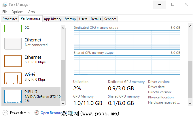Select the GPU 0 mini graph thumbnail
Screen dimensions: 193x120
(13, 96)
